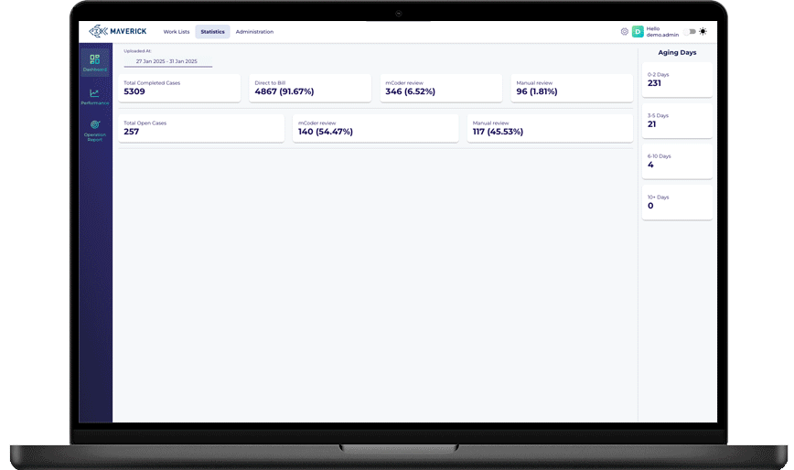Click the Direct to Bill 4867 card
Image resolution: width=794 pixels, height=470 pixels.
click(x=310, y=88)
